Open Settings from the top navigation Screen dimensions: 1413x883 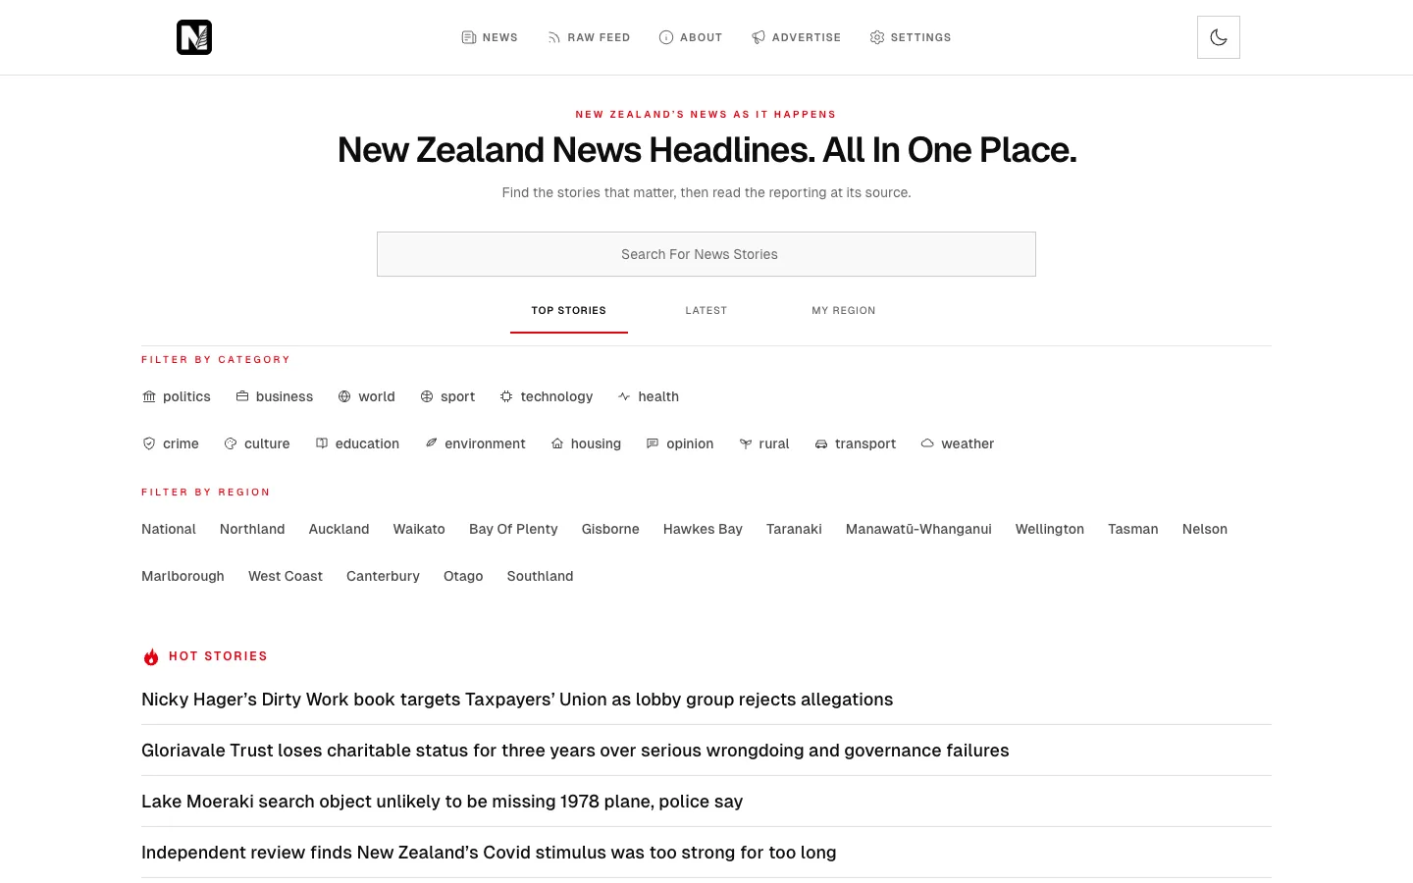pyautogui.click(x=911, y=37)
